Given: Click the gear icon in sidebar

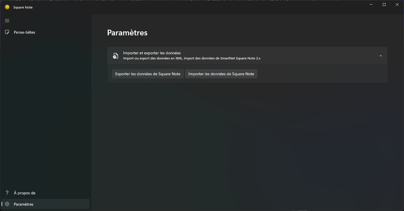Looking at the screenshot, I should (x=7, y=204).
